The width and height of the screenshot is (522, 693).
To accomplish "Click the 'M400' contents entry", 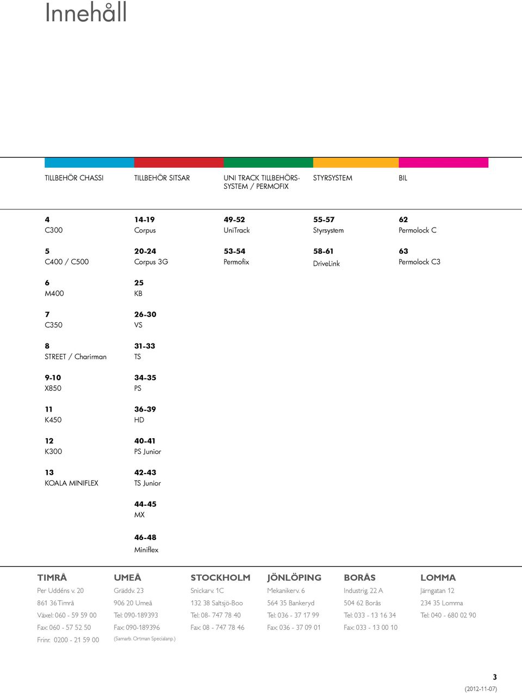I will (x=54, y=293).
